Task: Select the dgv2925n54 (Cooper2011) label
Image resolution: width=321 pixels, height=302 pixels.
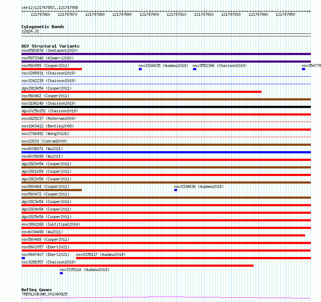Action: (47, 217)
